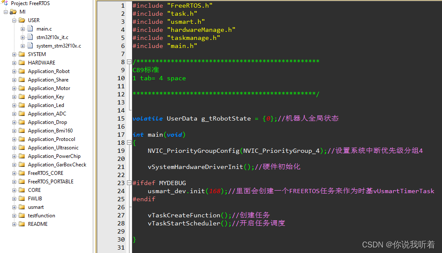Click line number 15 in gutter
Screen dimensions: 442x253
point(121,118)
